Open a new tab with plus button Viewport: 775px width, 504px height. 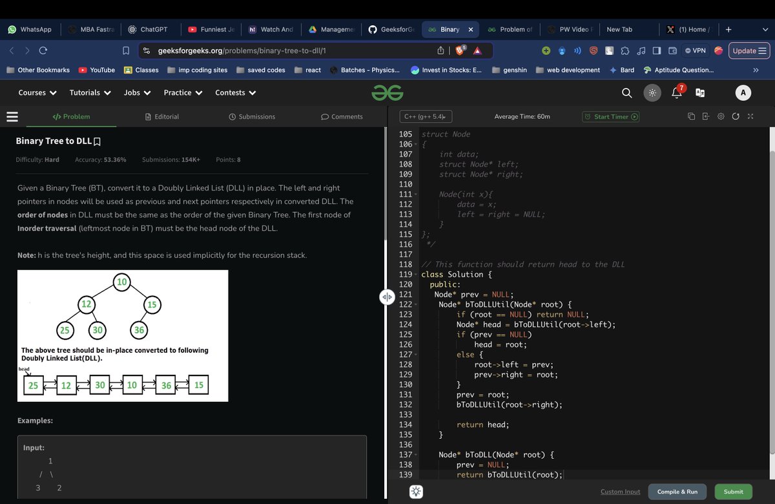728,29
